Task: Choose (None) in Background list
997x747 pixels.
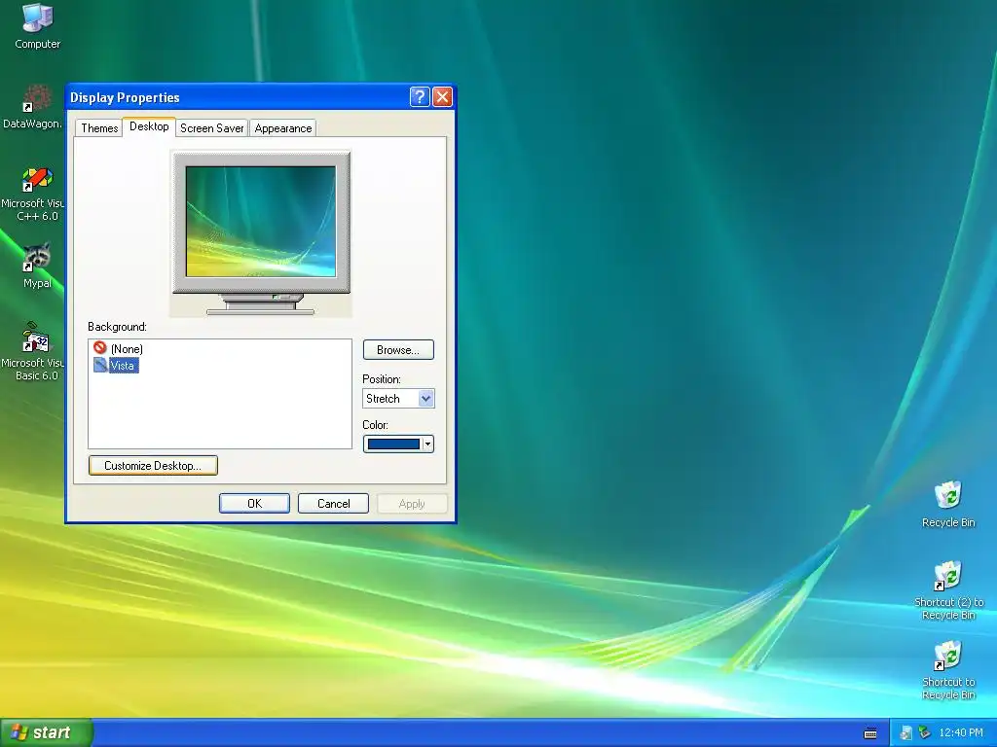Action: (x=127, y=349)
